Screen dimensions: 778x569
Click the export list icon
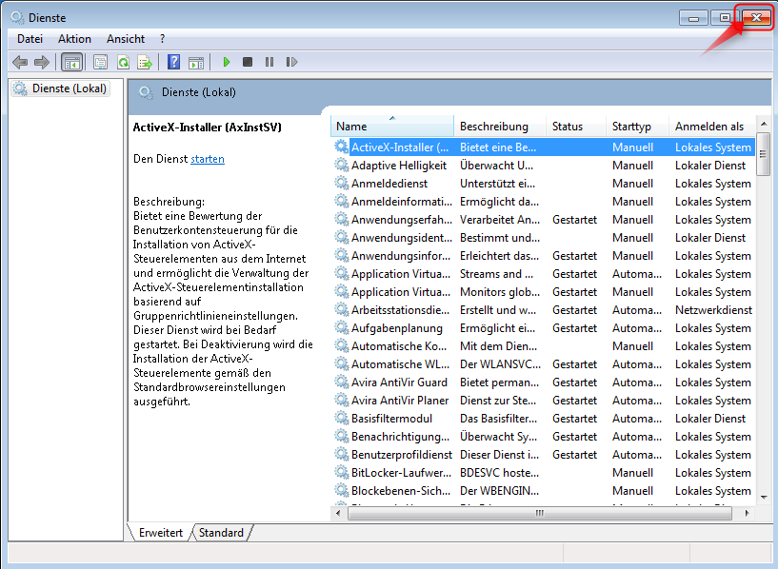(x=145, y=61)
